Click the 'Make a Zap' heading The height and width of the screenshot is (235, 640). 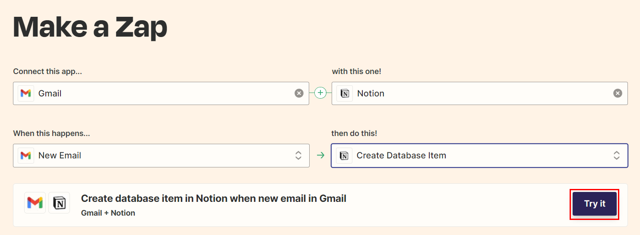90,27
